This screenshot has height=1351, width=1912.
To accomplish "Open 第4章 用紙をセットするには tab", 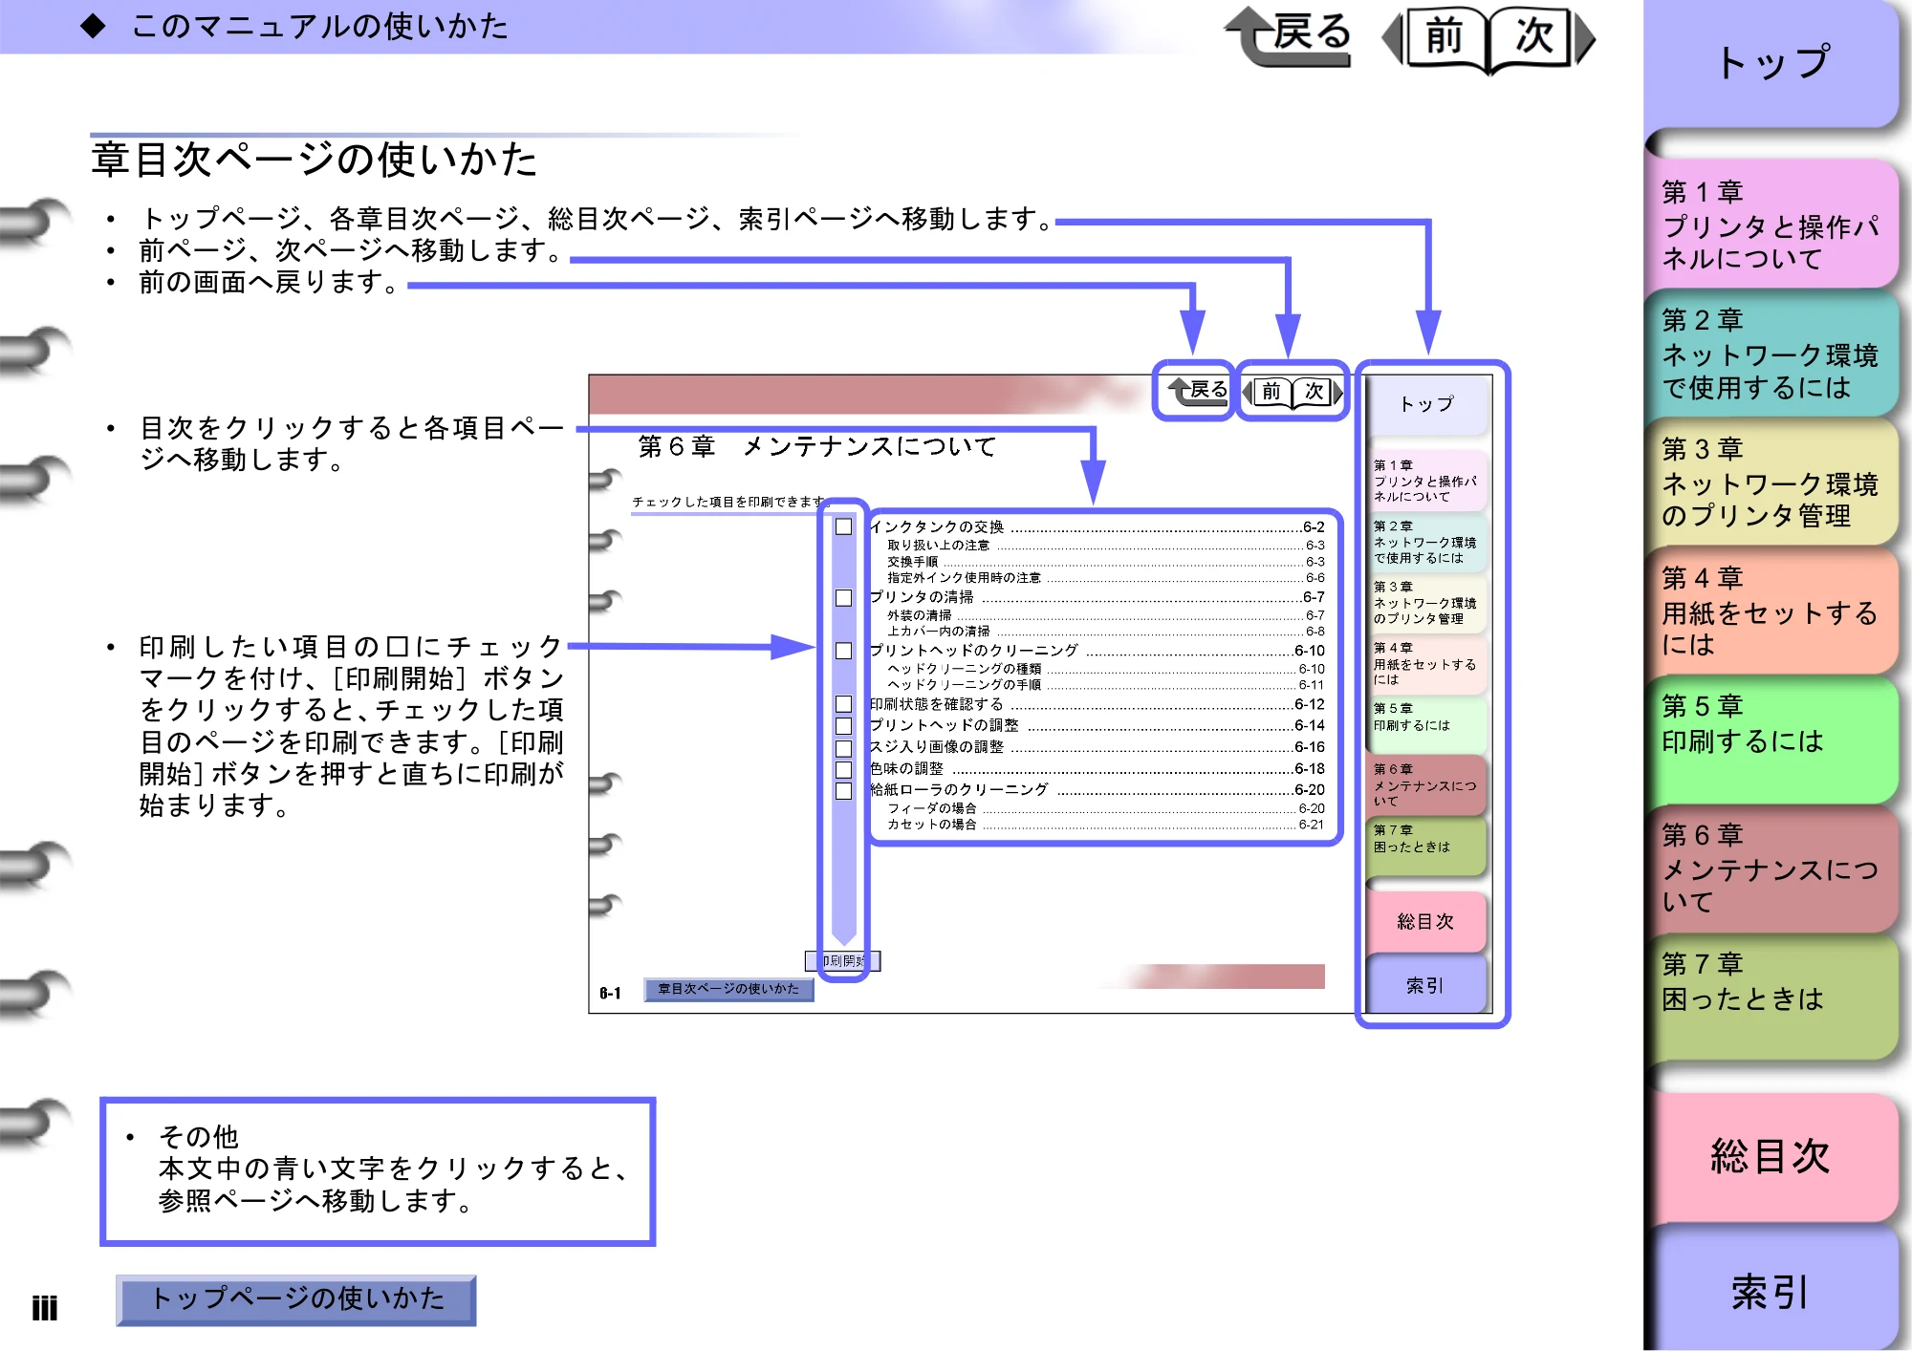I will pos(1771,612).
